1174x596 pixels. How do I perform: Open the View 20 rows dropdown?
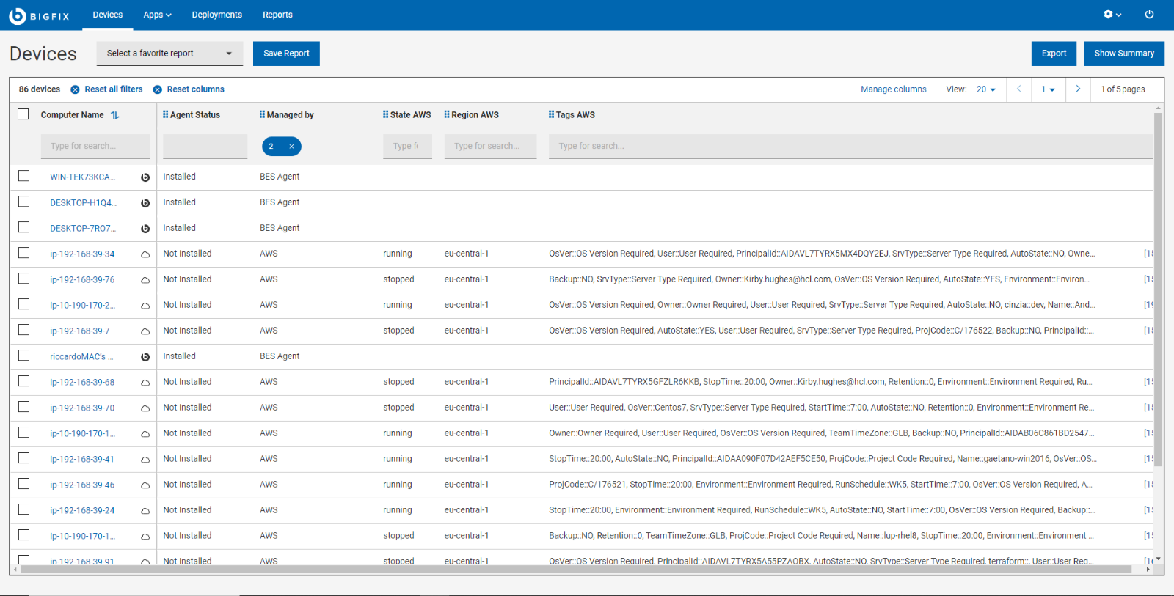(986, 89)
